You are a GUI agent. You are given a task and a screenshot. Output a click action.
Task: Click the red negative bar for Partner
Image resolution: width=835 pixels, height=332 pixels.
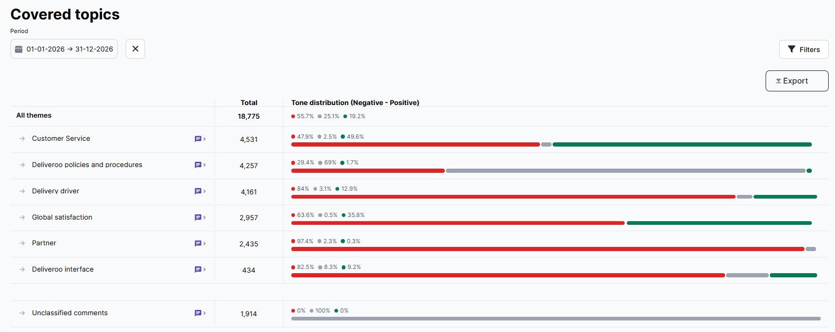547,249
